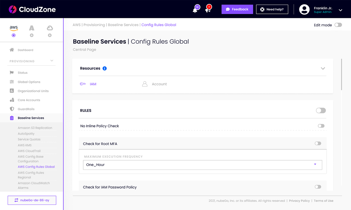Open Status menu item
351x210 pixels.
23,73
